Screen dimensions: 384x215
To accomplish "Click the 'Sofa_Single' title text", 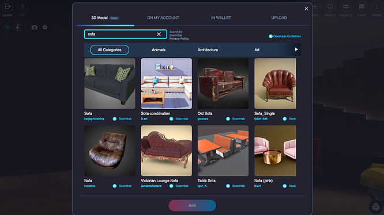I will [x=265, y=113].
